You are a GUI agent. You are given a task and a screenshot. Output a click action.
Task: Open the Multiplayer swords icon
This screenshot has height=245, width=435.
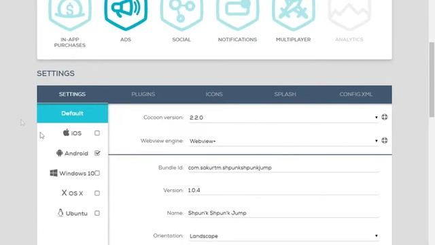point(293,14)
